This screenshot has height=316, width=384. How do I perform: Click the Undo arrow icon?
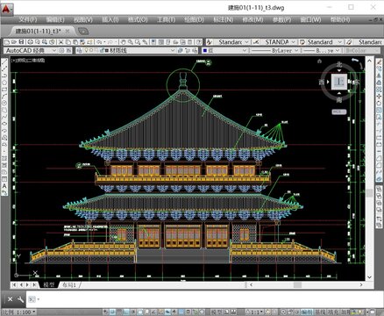click(x=99, y=42)
